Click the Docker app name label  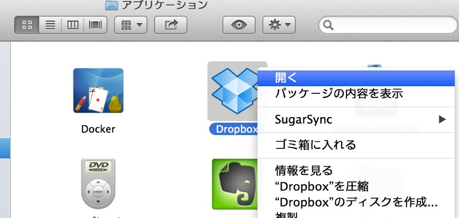[98, 129]
